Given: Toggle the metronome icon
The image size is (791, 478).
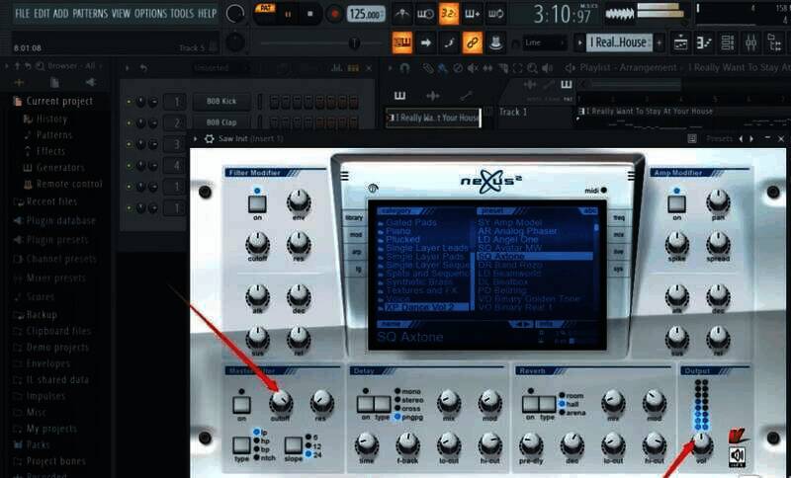Looking at the screenshot, I should click(x=401, y=14).
